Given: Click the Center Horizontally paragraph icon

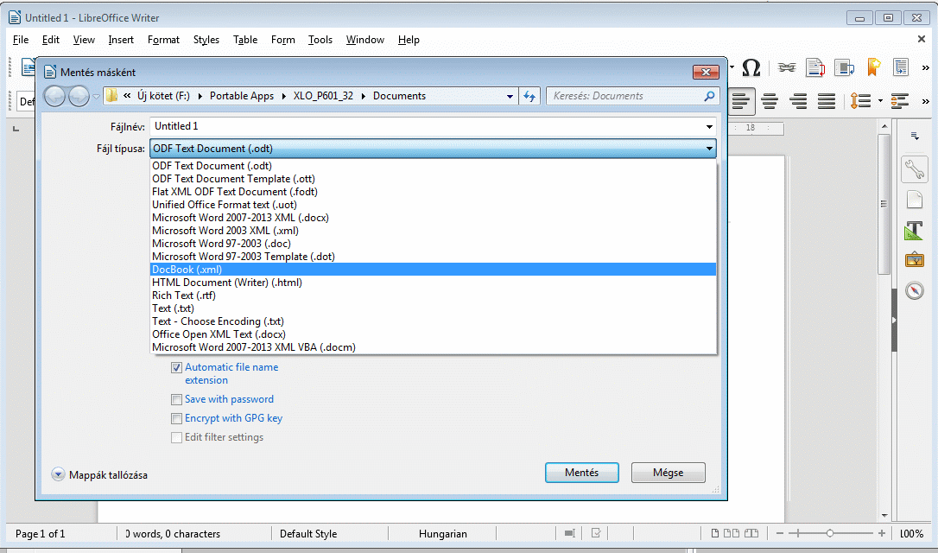Looking at the screenshot, I should pos(770,101).
